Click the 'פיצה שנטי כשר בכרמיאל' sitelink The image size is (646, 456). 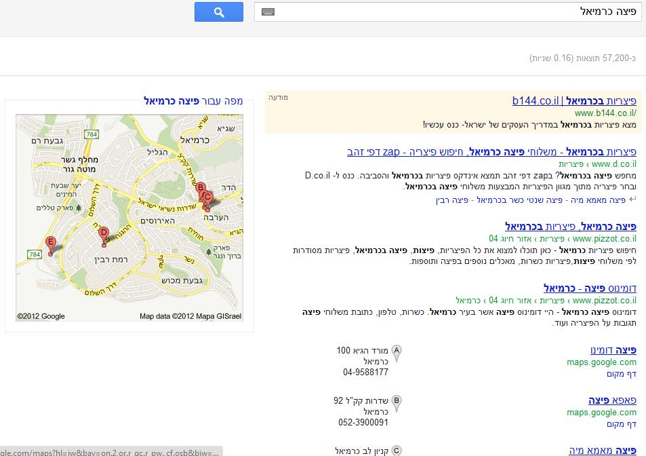(x=519, y=200)
